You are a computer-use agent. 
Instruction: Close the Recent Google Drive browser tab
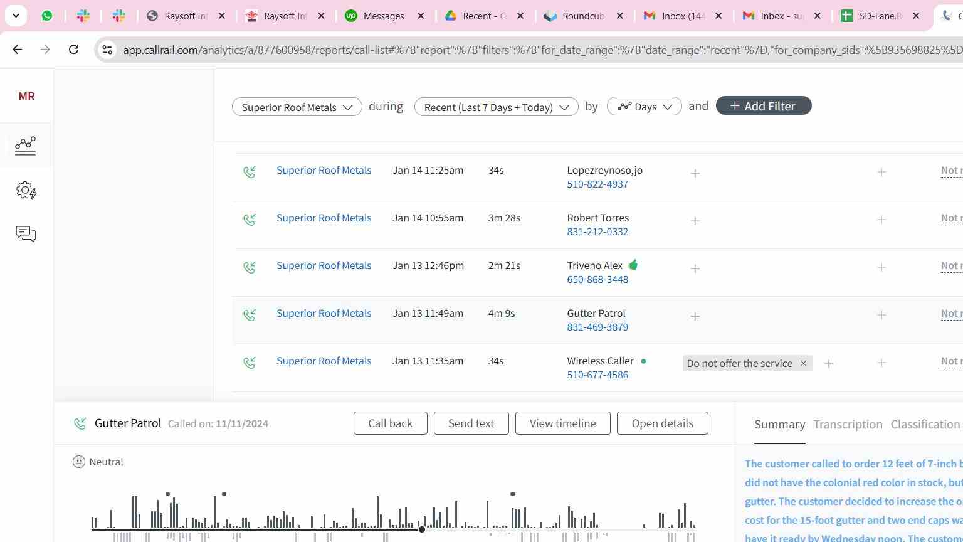pos(520,16)
